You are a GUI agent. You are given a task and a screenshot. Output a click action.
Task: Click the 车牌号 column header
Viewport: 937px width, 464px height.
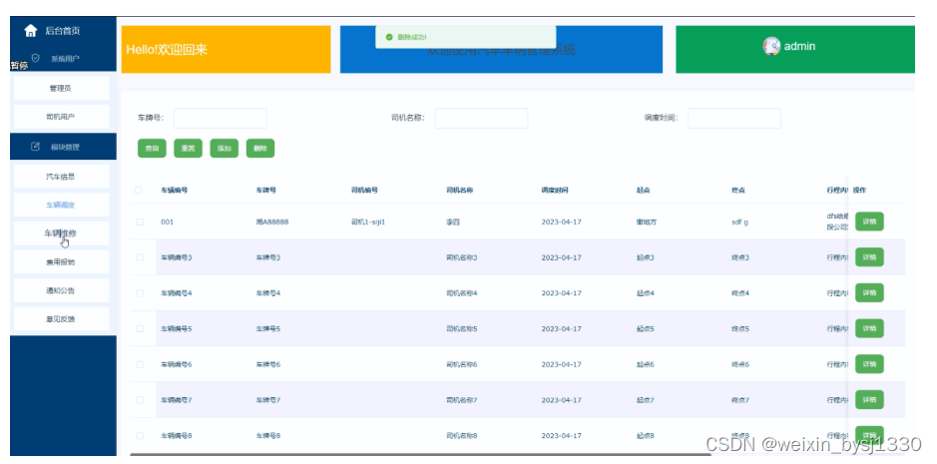(x=265, y=191)
